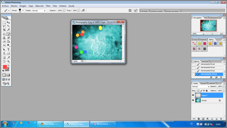The width and height of the screenshot is (227, 128).
Task: Open the Filtro menu
Action: (48, 6)
